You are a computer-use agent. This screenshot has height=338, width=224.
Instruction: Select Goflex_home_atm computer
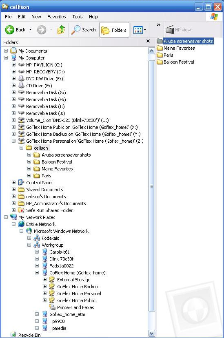tap(67, 314)
